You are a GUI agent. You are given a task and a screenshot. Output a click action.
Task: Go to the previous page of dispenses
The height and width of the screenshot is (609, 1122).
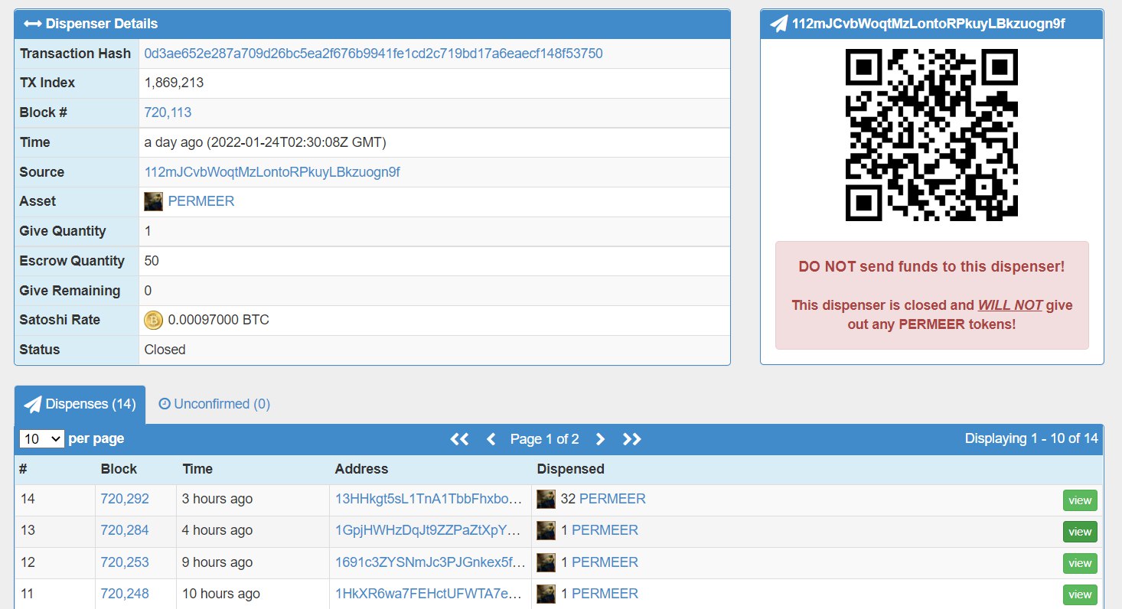coord(491,439)
